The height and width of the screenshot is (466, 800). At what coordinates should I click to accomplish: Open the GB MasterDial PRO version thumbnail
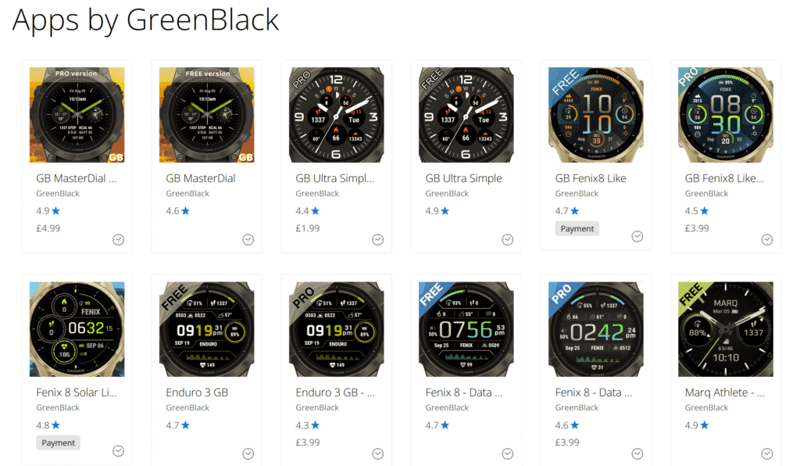77,115
